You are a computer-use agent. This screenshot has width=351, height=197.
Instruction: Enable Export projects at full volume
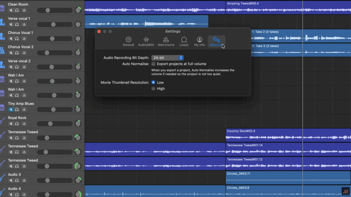[154, 64]
